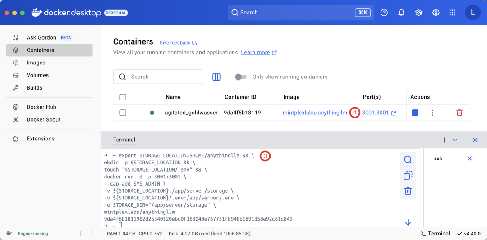
Task: Close the zsh terminal session
Action: pos(469,158)
